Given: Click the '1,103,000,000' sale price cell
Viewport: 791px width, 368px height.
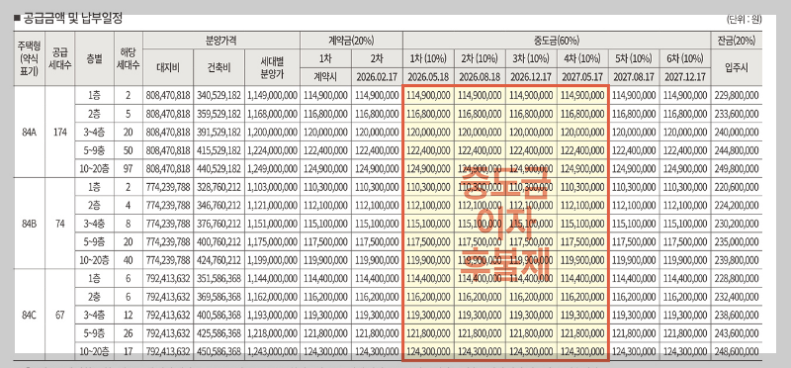Looking at the screenshot, I should 272,187.
